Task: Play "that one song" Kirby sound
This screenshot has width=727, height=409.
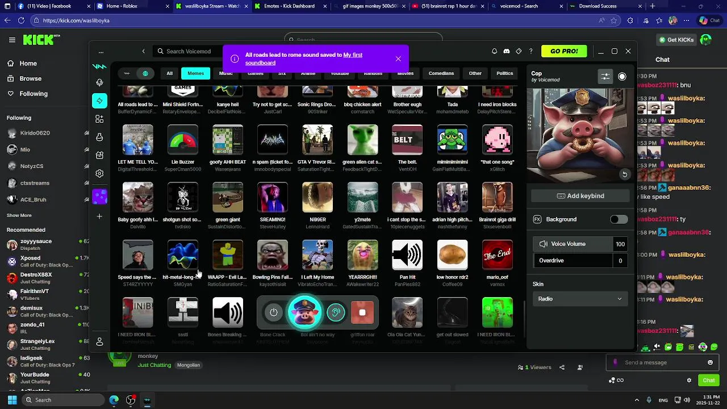Action: [497, 140]
